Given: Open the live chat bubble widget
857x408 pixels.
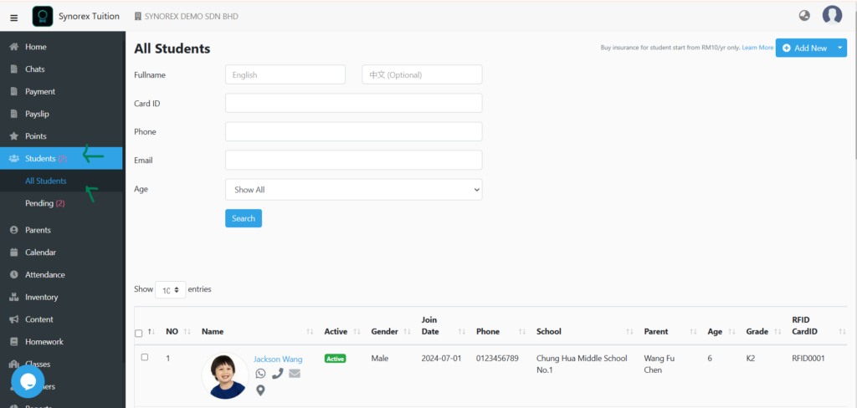Looking at the screenshot, I should point(28,382).
